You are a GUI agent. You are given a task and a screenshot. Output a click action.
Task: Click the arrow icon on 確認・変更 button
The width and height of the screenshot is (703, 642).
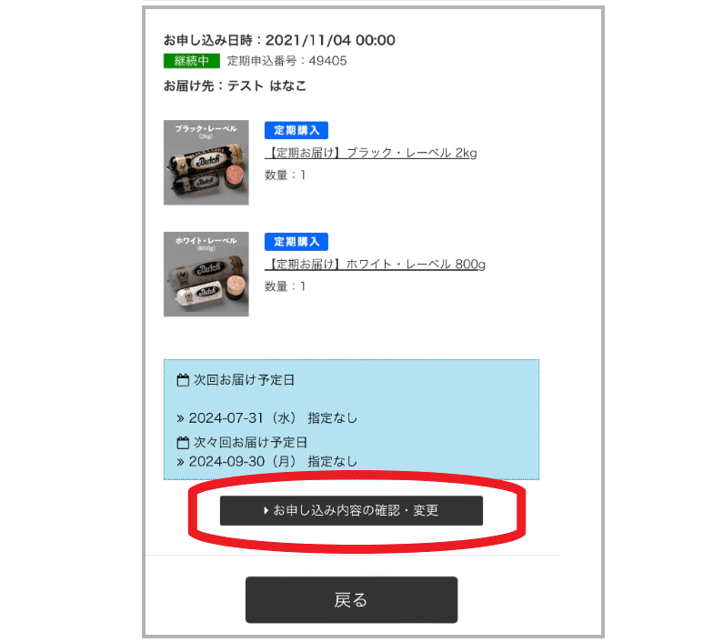[266, 510]
